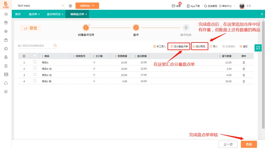The height and width of the screenshot is (149, 265).
Task: Click the user avatar picture
Action: (x=242, y=6)
